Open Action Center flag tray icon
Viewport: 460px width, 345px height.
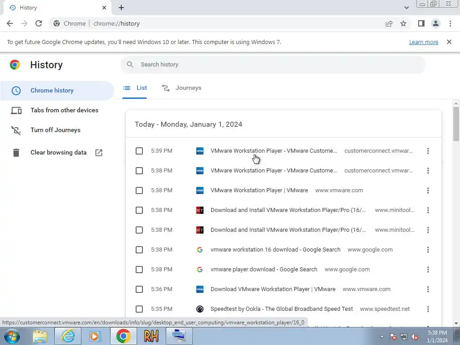[x=393, y=336]
